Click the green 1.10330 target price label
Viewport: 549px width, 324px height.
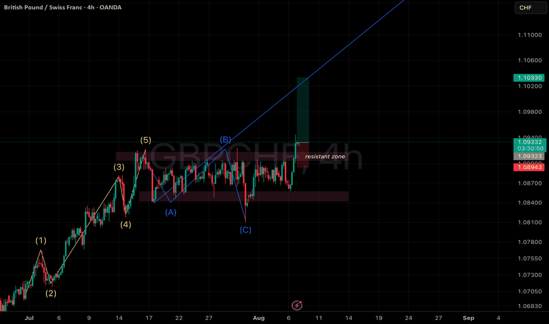pos(529,78)
